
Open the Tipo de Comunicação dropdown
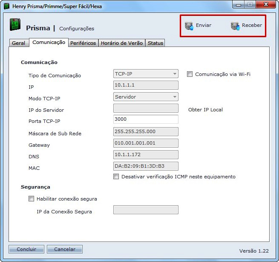146,74
